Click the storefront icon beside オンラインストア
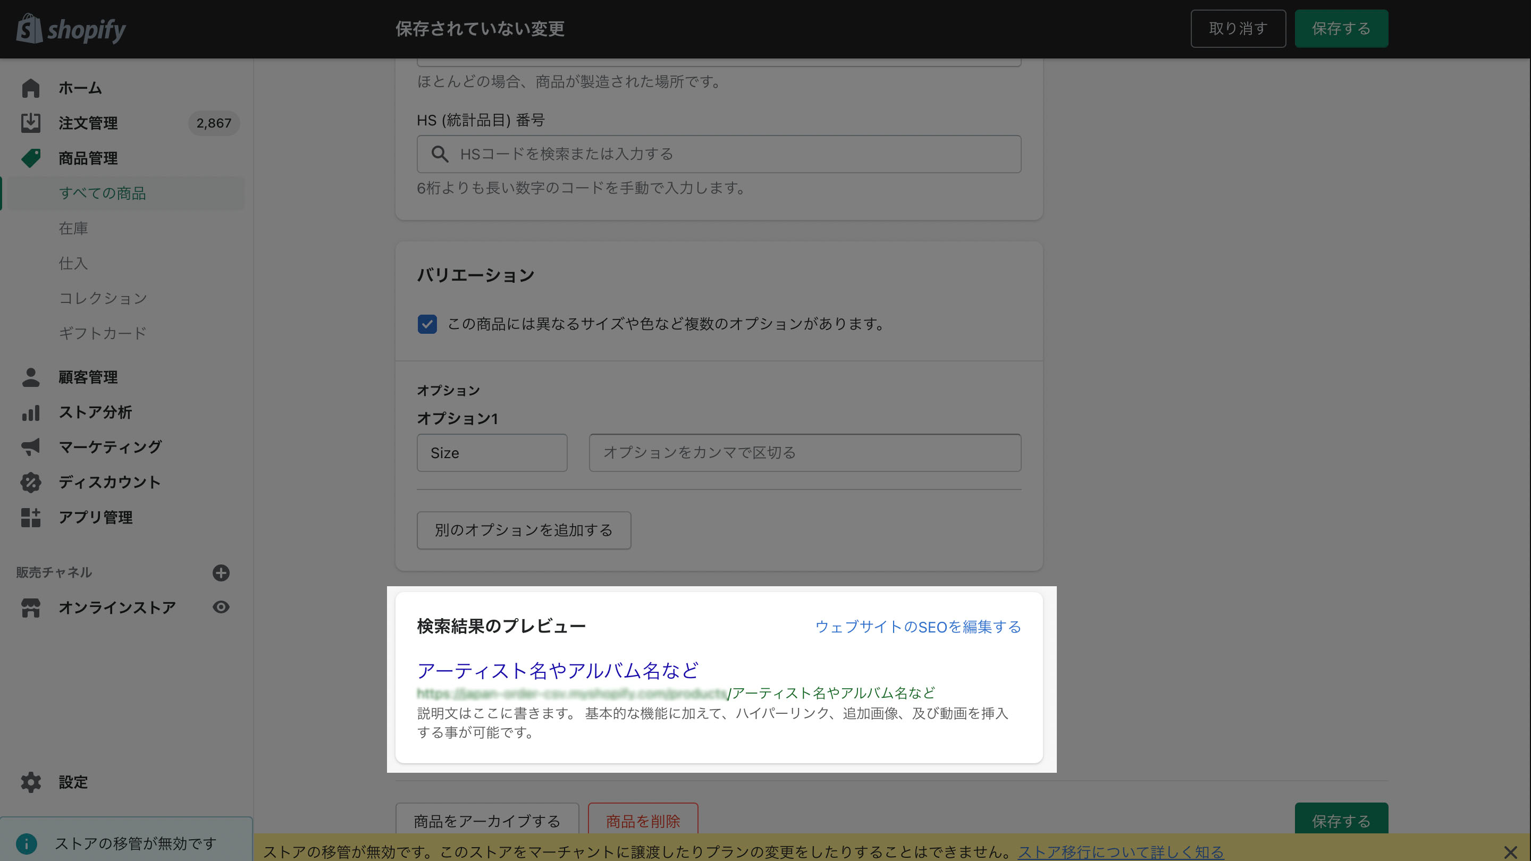The image size is (1531, 861). [30, 607]
